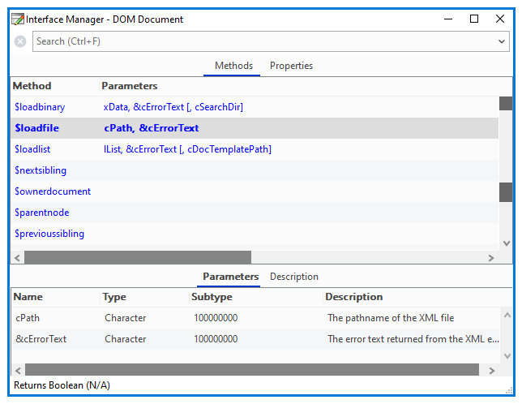Image resolution: width=522 pixels, height=404 pixels.
Task: Choose the $nextsibling method
Action: coord(41,170)
